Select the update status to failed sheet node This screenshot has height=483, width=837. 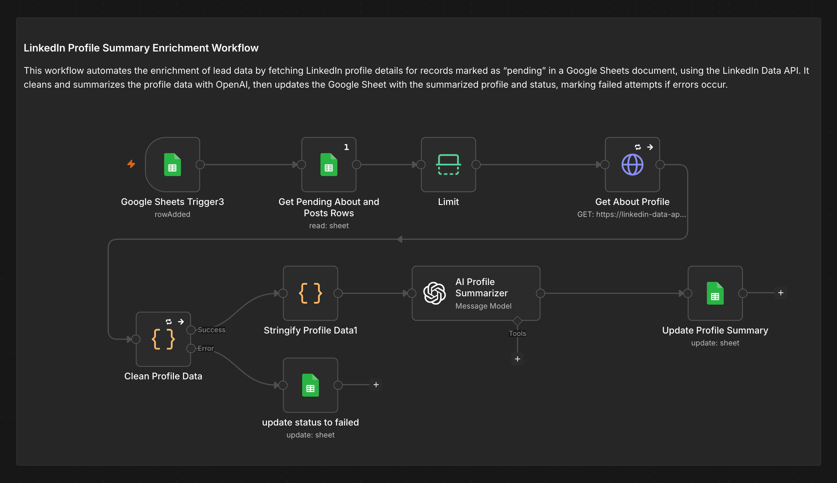[310, 385]
